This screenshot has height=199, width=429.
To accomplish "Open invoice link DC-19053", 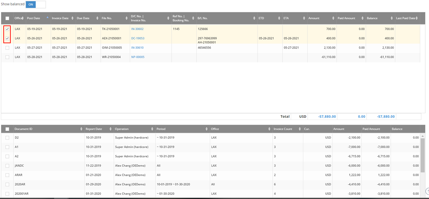I will point(137,39).
